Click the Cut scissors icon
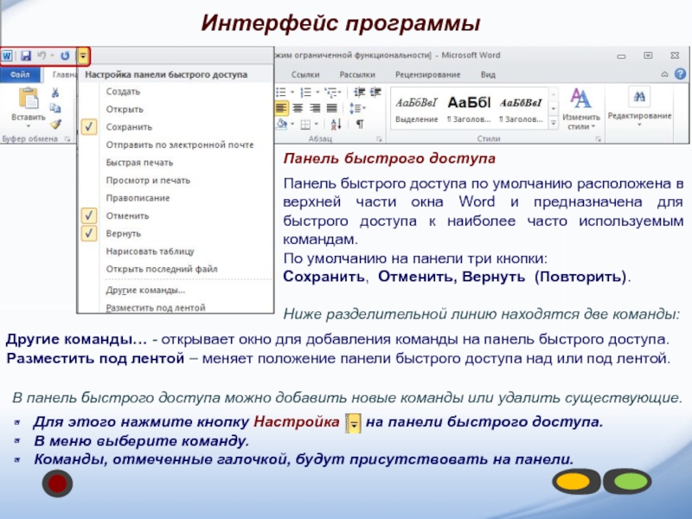The height and width of the screenshot is (519, 692). click(x=54, y=93)
